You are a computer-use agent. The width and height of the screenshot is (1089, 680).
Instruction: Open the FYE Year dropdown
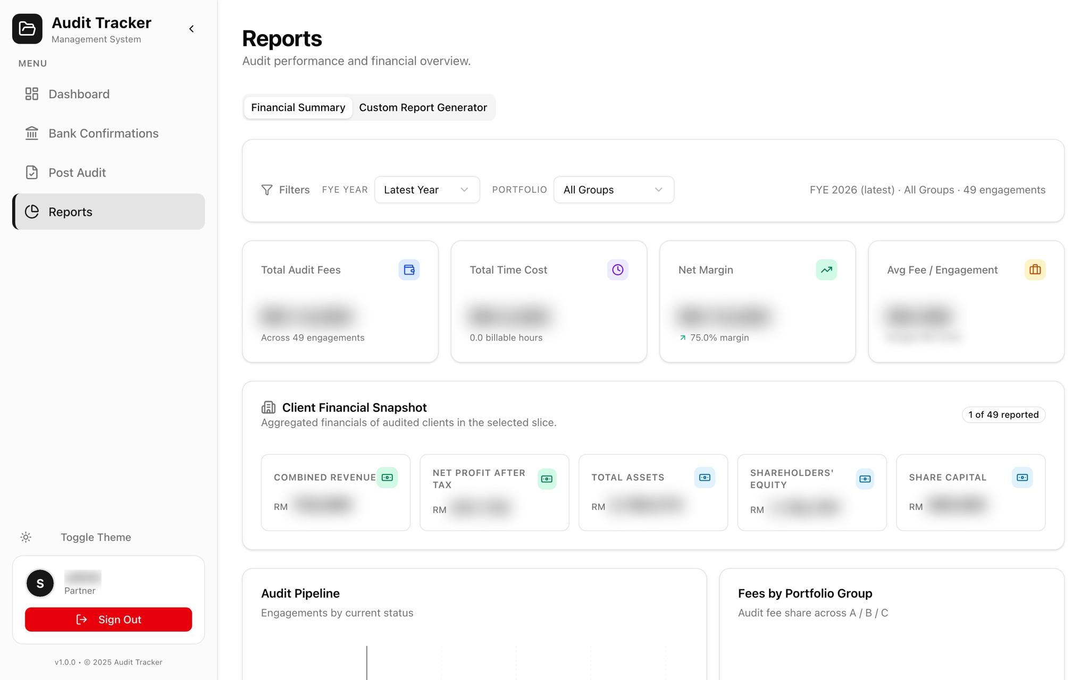tap(427, 190)
